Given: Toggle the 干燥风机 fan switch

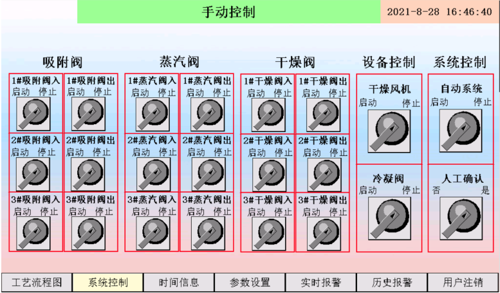Looking at the screenshot, I should (x=389, y=131).
